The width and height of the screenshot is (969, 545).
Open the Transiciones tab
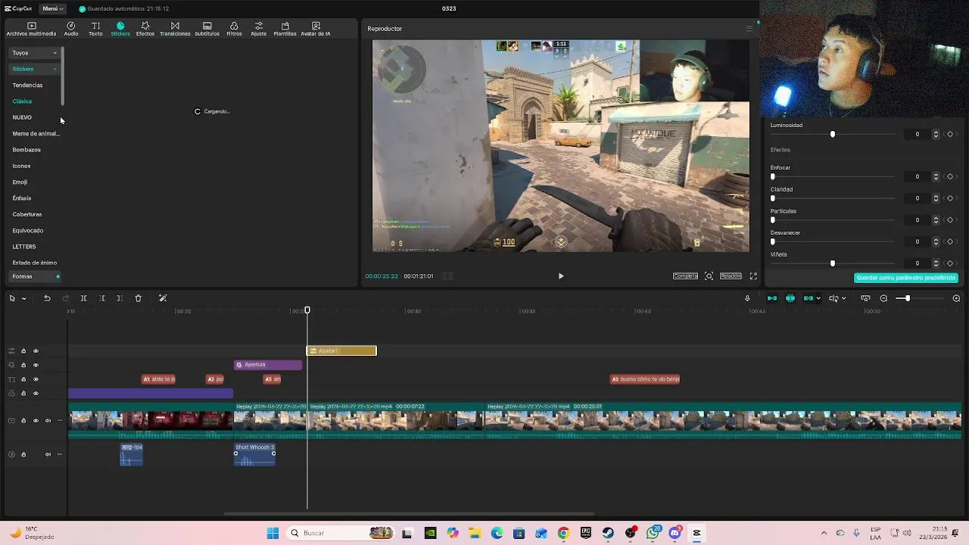(175, 29)
